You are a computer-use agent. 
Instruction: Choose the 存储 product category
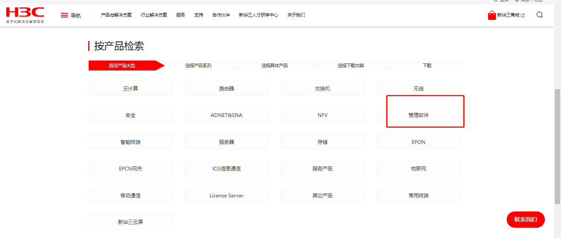pyautogui.click(x=322, y=142)
